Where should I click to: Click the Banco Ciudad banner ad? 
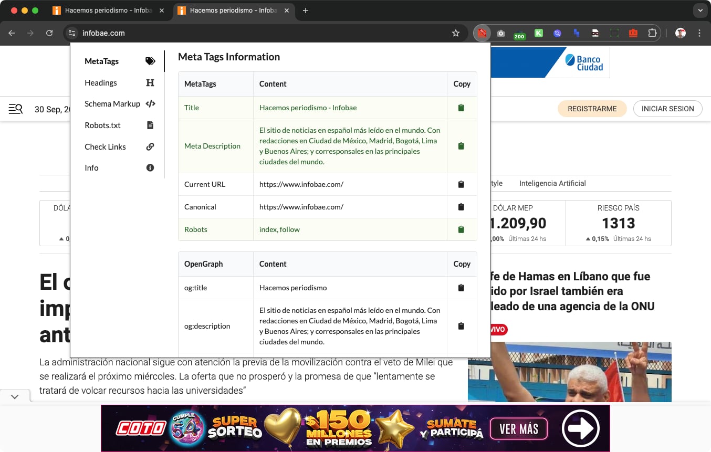tap(550, 62)
